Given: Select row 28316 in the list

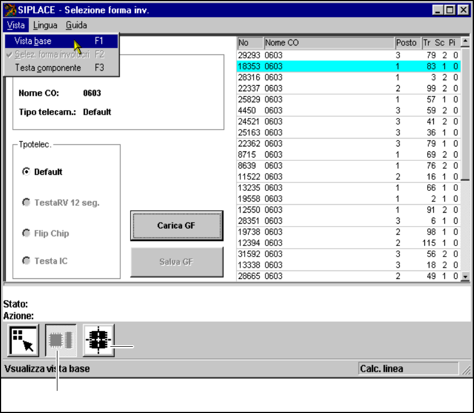Looking at the screenshot, I should [x=349, y=77].
